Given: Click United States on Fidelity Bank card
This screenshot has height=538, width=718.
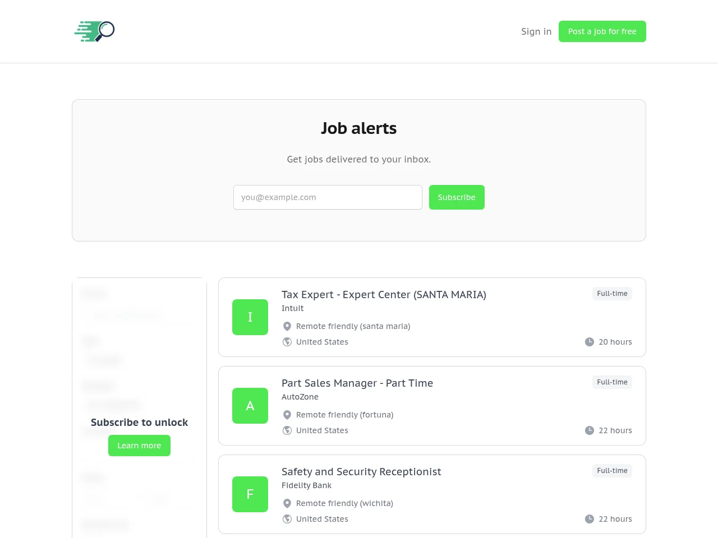Looking at the screenshot, I should pyautogui.click(x=322, y=519).
